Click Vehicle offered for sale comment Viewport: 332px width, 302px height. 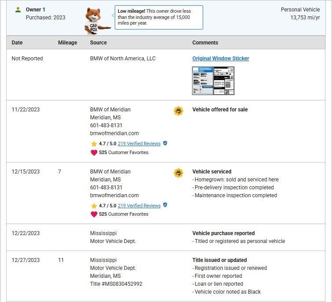[220, 110]
